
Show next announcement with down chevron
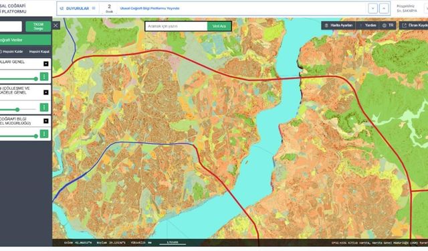[372, 9]
